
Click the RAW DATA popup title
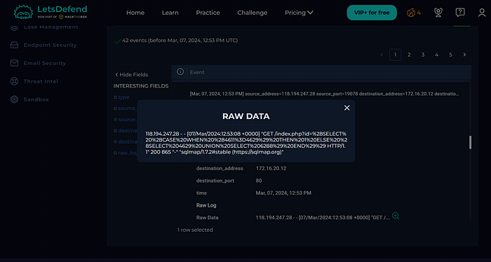click(x=245, y=116)
